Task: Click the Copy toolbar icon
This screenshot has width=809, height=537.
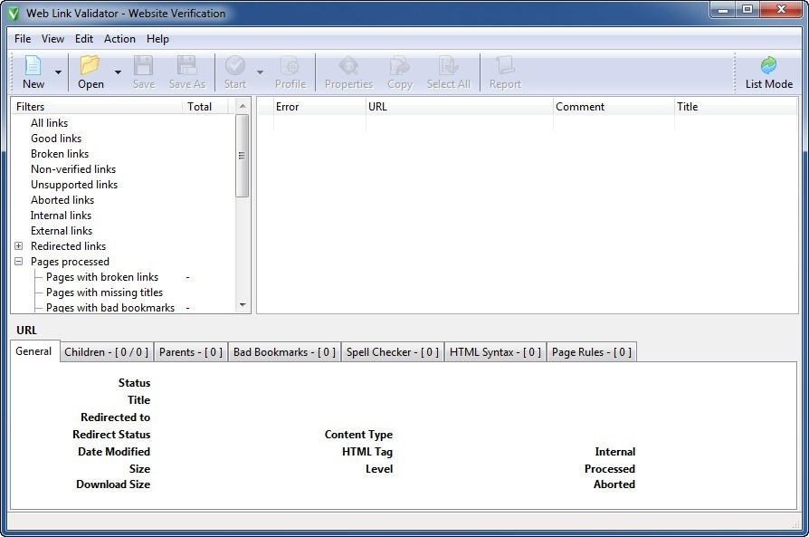Action: tap(400, 65)
